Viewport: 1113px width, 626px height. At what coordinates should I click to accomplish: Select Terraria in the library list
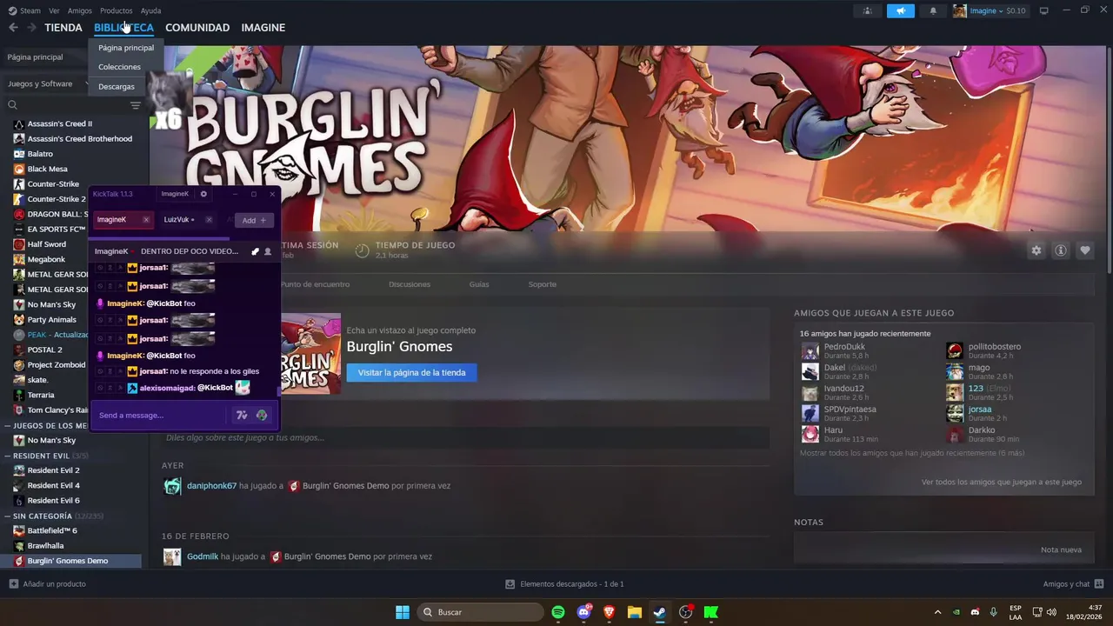coord(41,395)
